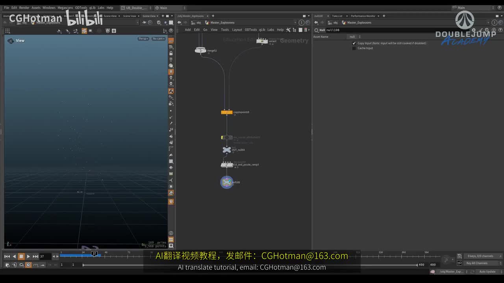Select the OUT_null64 node
The width and height of the screenshot is (504, 283).
(x=226, y=150)
